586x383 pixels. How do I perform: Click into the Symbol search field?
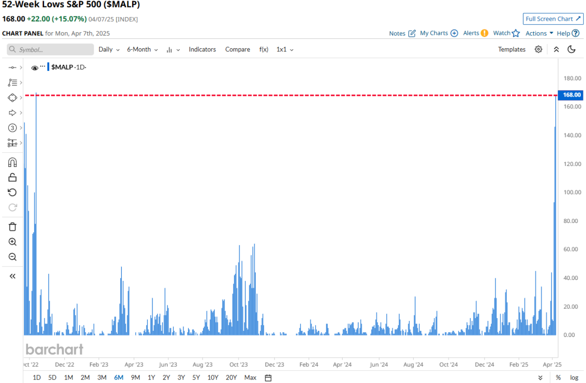click(x=50, y=50)
